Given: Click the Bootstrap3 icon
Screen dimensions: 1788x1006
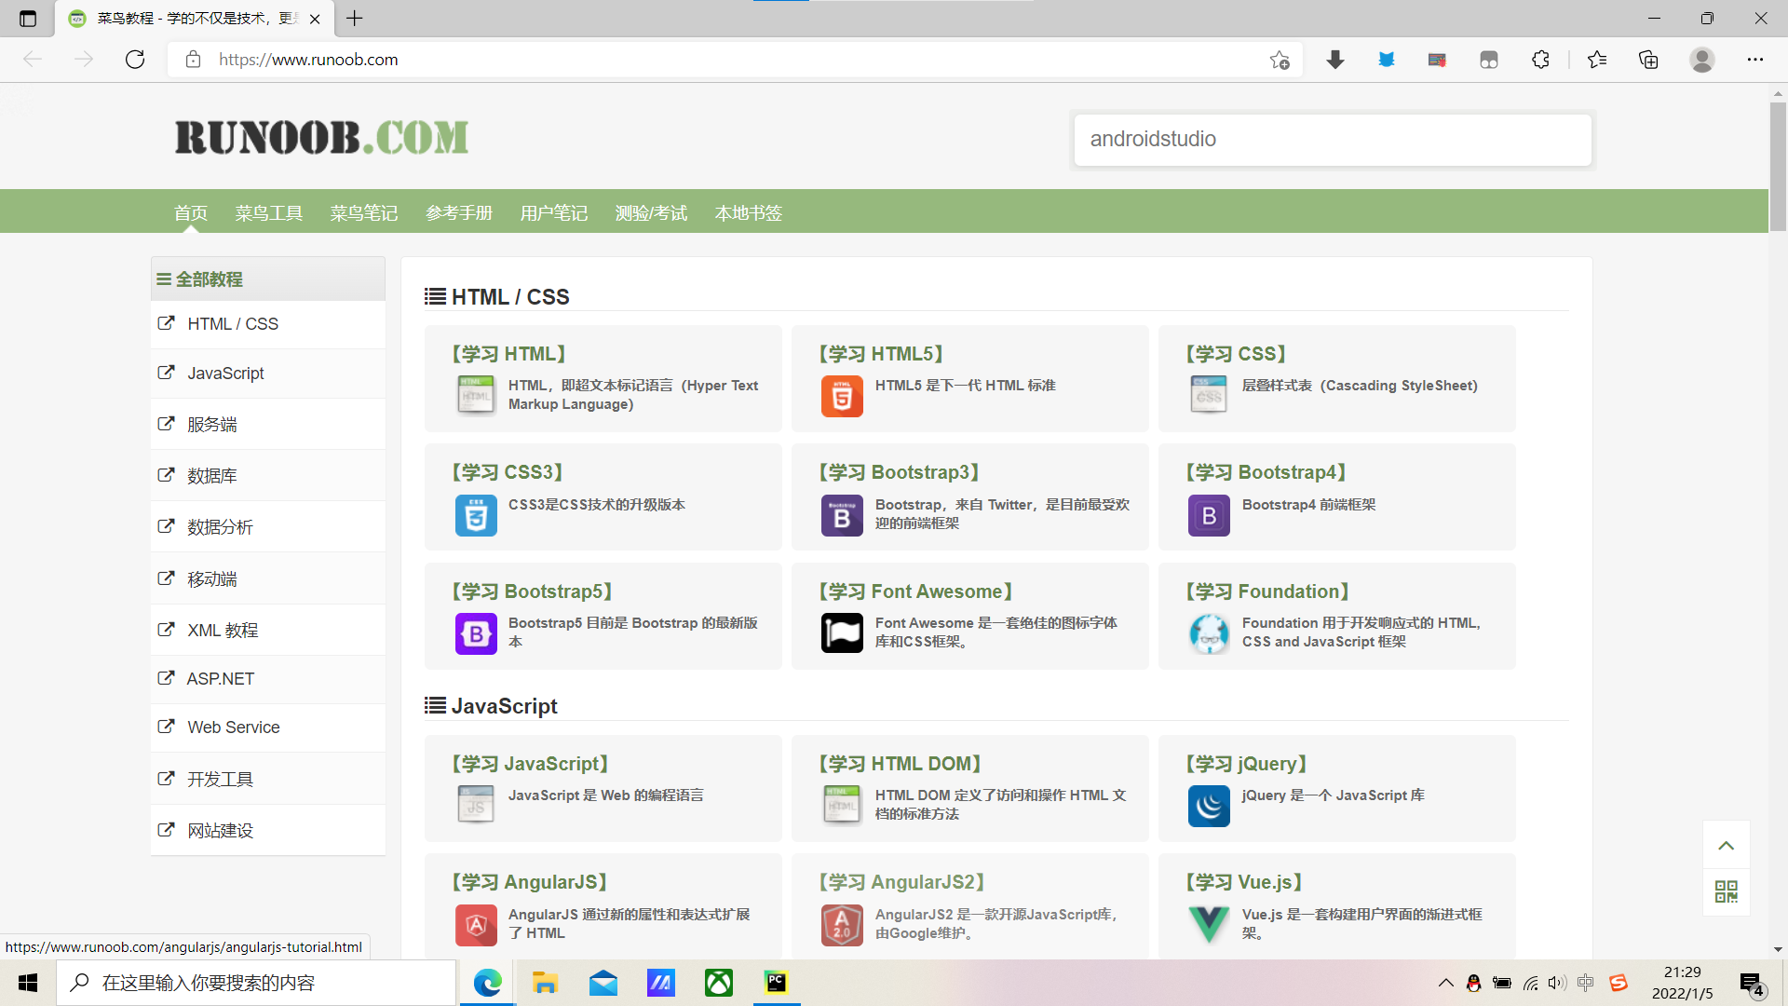Looking at the screenshot, I should [x=842, y=515].
